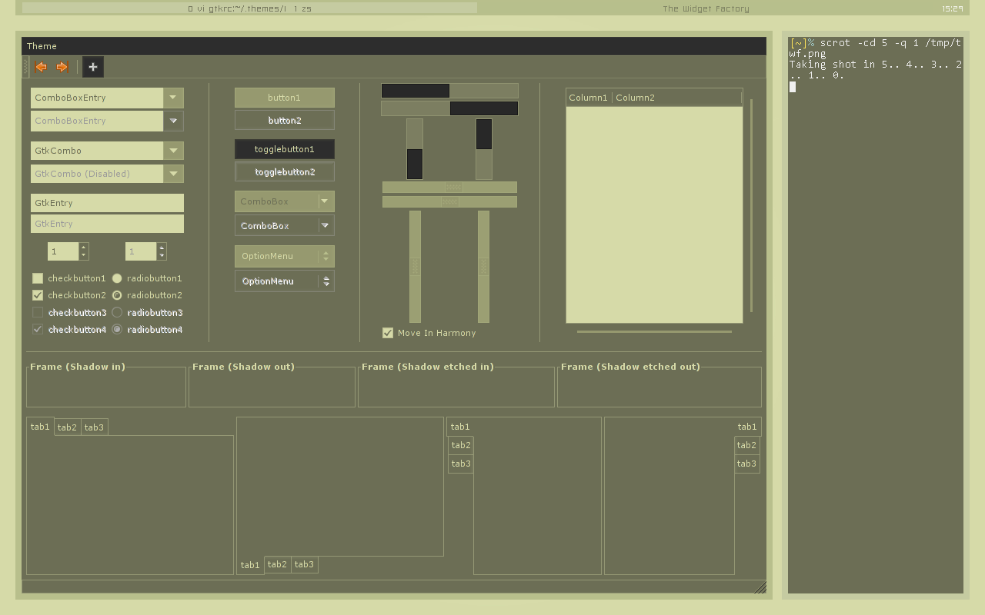Click the Column2 header in the list

tap(676, 98)
